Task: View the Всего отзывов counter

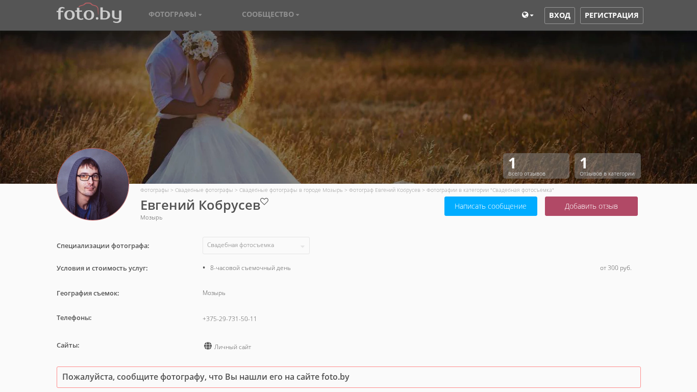Action: coord(536,166)
